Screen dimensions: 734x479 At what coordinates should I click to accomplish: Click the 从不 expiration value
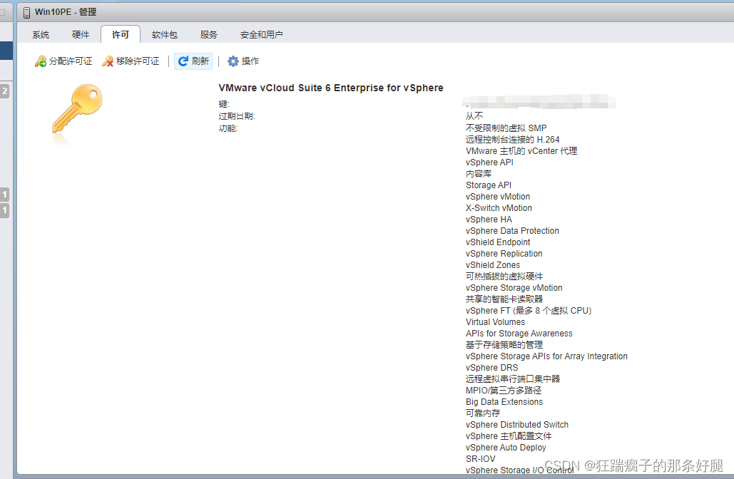pos(474,116)
